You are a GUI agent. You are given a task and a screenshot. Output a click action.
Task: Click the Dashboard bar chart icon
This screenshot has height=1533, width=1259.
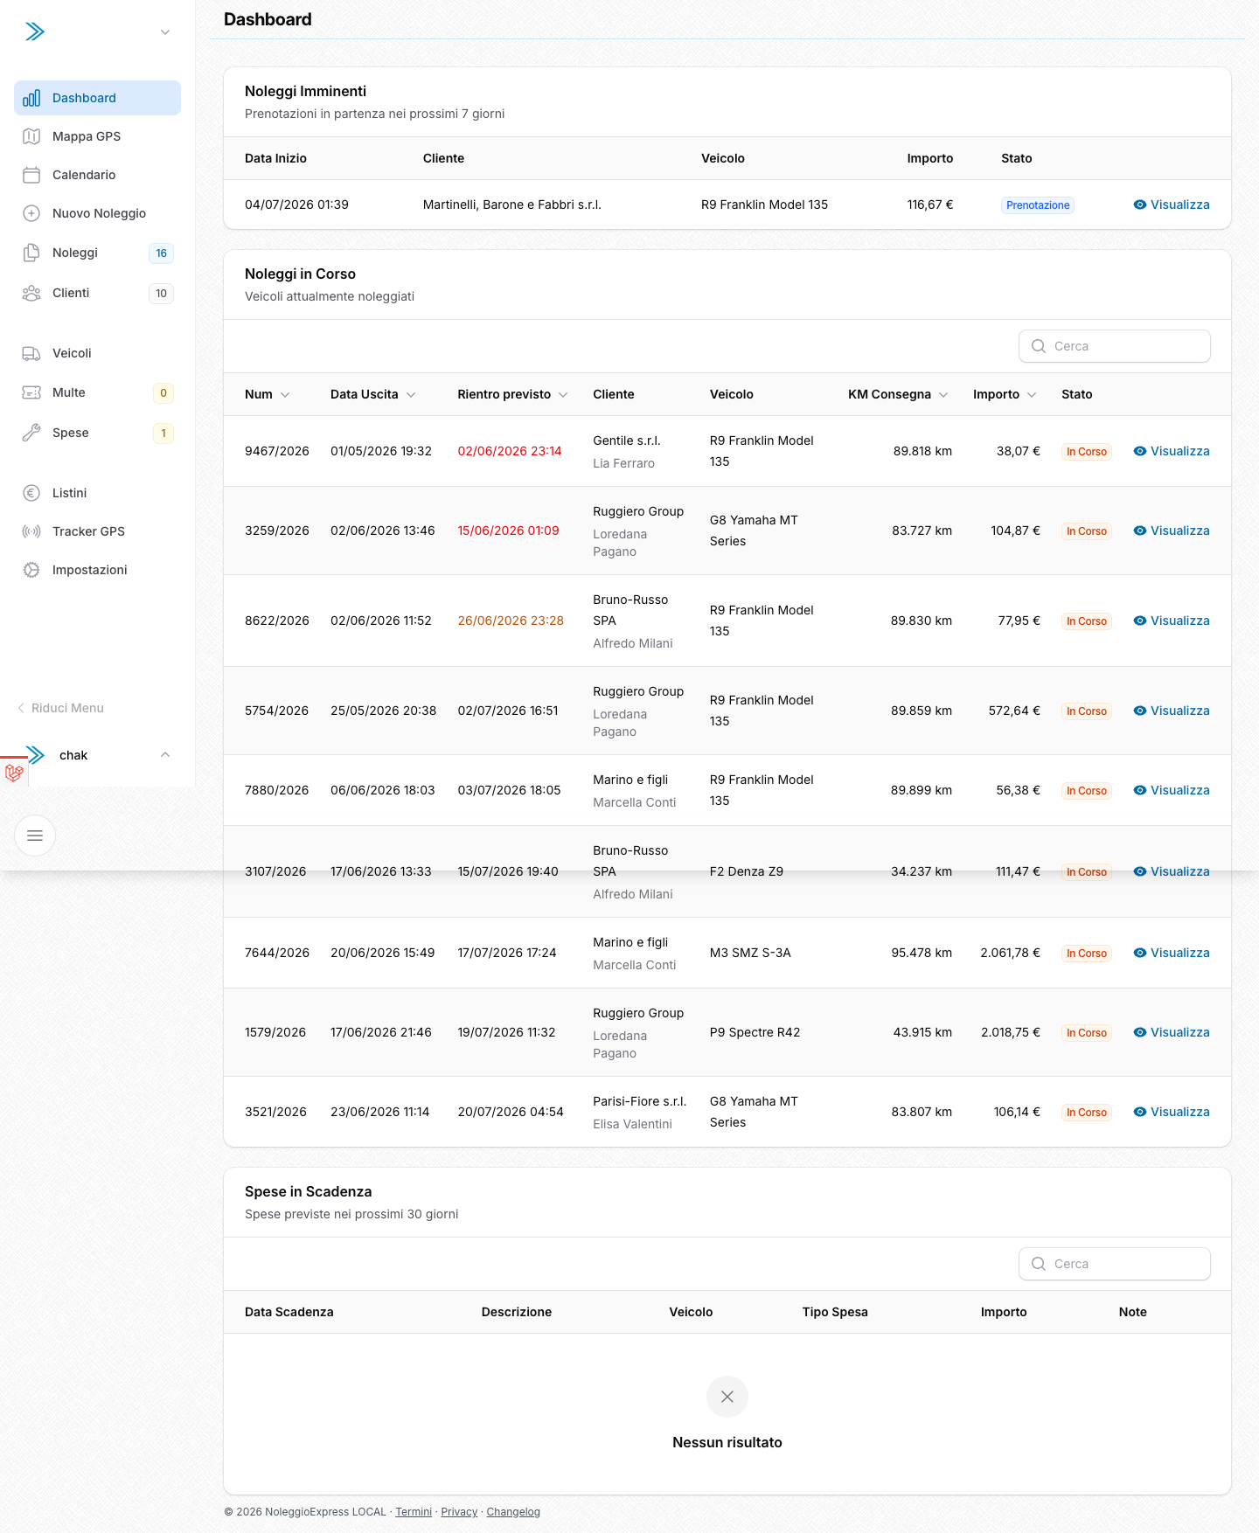31,98
